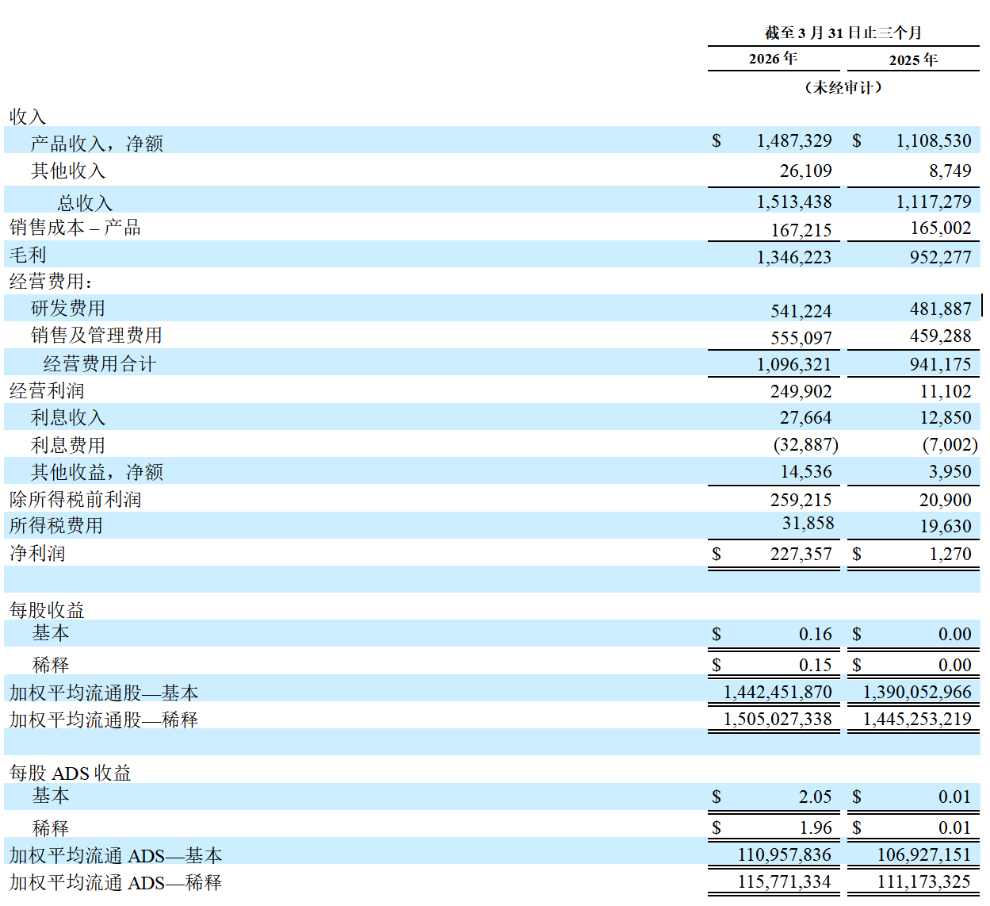Click the 毛利 row label
The image size is (990, 906).
coord(28,255)
